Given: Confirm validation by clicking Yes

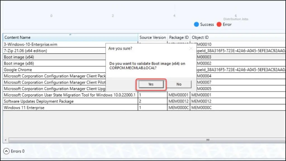Looking at the screenshot, I should [151, 84].
